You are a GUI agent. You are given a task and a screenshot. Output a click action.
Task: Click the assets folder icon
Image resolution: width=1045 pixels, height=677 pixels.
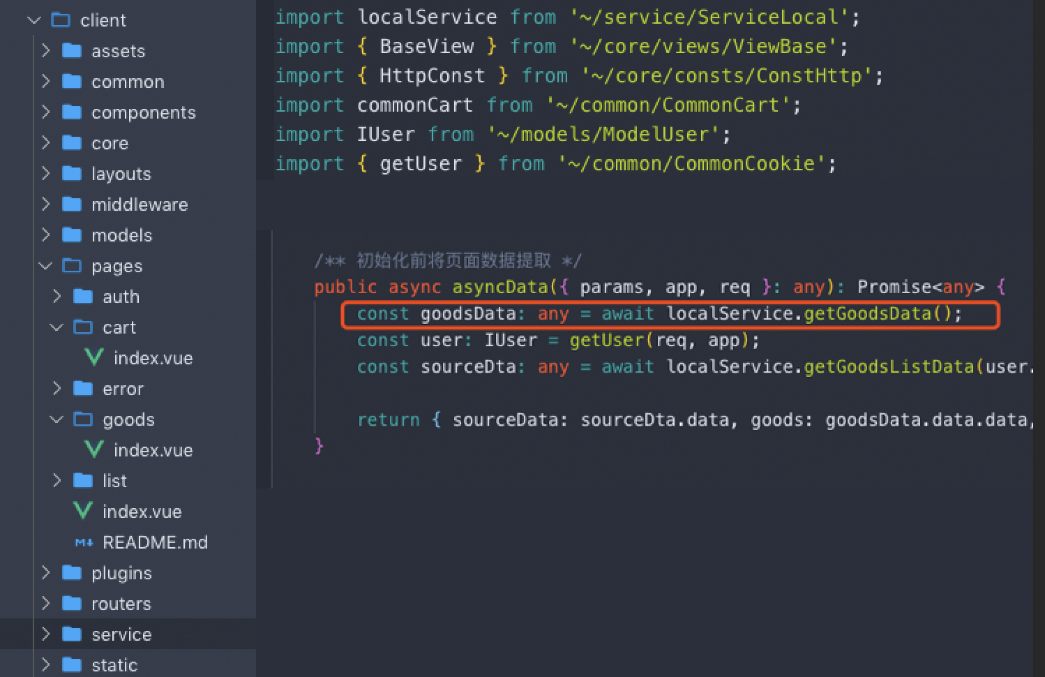(x=72, y=50)
